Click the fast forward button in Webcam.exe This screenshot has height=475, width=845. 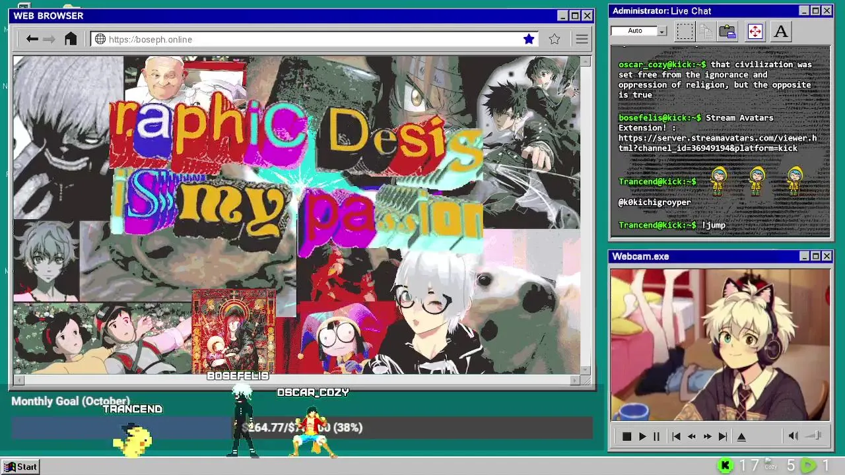tap(707, 436)
